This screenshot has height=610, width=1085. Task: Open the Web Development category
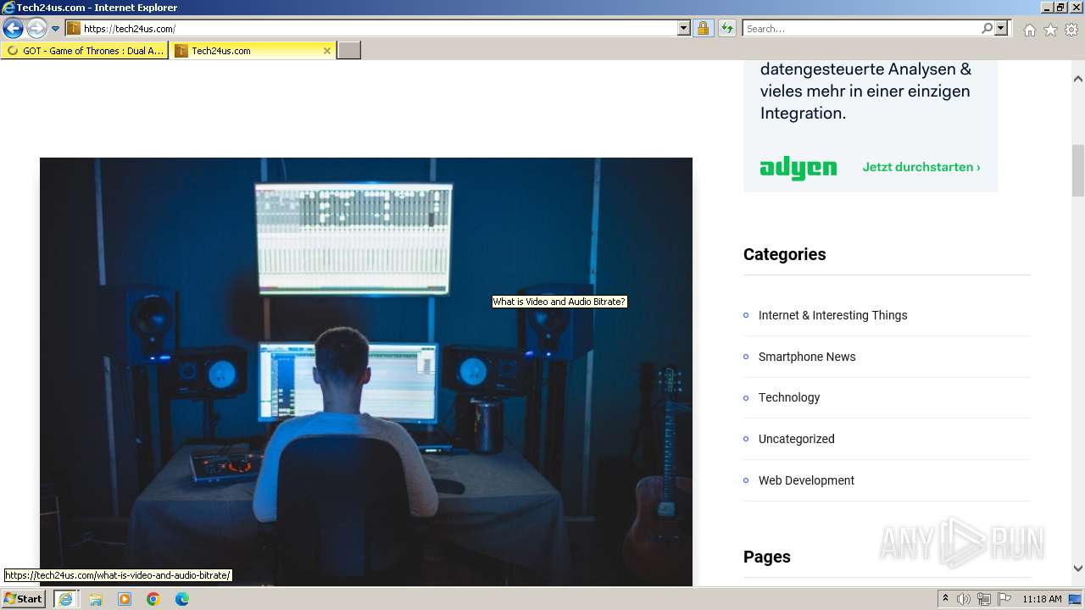pyautogui.click(x=806, y=480)
